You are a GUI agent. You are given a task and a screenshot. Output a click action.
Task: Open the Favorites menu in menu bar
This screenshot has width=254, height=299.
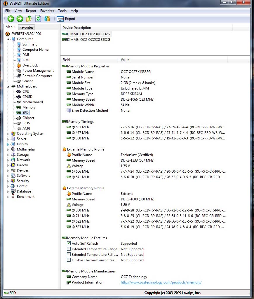click(47, 11)
